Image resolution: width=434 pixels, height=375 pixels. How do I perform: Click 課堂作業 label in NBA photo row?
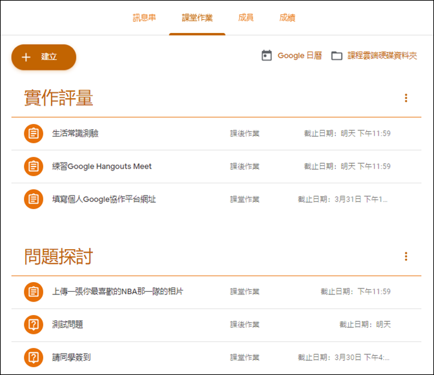click(x=245, y=292)
